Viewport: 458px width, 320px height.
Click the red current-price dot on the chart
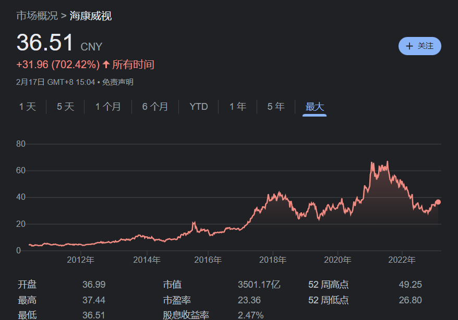[x=438, y=202]
